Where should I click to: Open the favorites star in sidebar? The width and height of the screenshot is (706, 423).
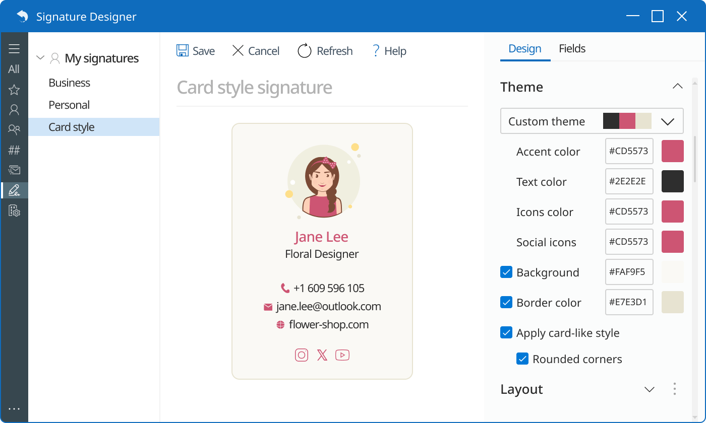coord(14,90)
